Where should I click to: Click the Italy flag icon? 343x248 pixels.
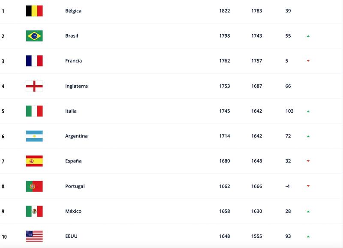pyautogui.click(x=34, y=111)
